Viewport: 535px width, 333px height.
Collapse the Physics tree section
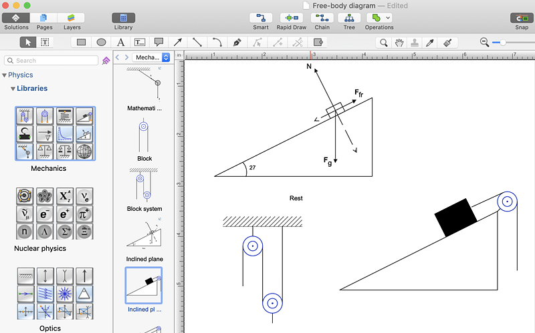[5, 75]
